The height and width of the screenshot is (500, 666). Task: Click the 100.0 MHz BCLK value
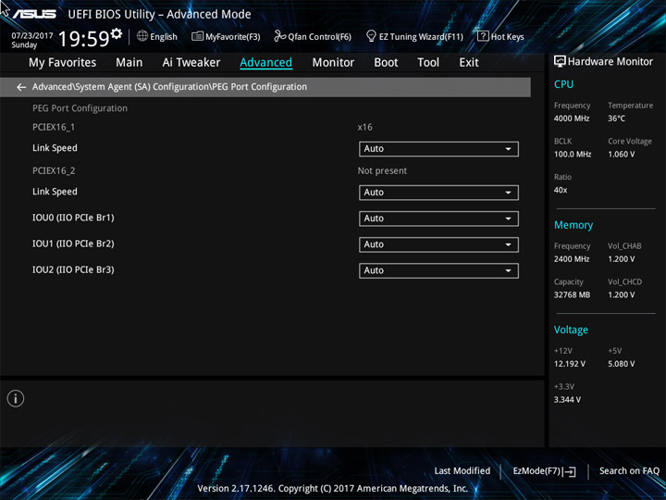pos(573,155)
